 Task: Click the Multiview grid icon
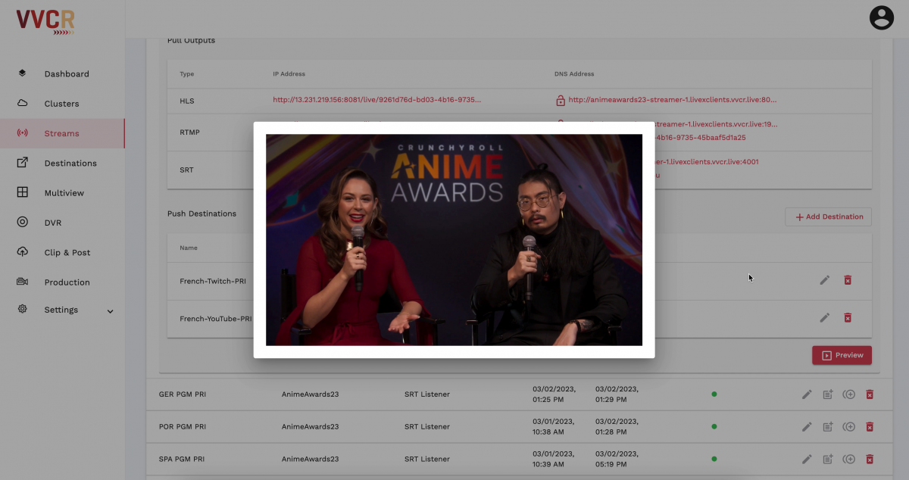(x=22, y=192)
